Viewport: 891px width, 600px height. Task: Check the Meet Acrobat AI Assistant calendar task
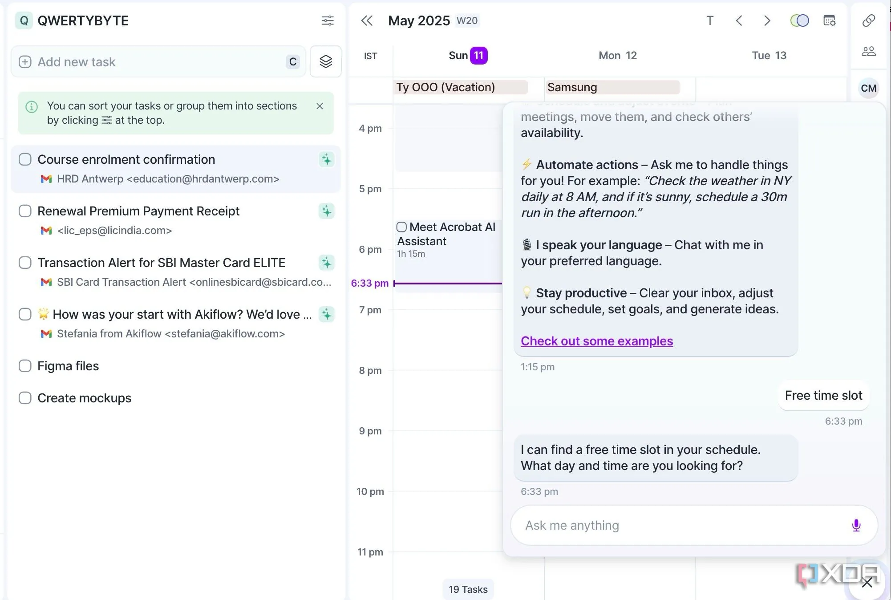point(401,227)
